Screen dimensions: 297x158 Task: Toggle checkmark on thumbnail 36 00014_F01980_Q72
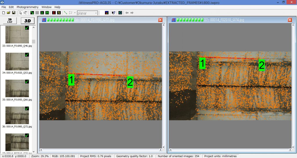27,109
